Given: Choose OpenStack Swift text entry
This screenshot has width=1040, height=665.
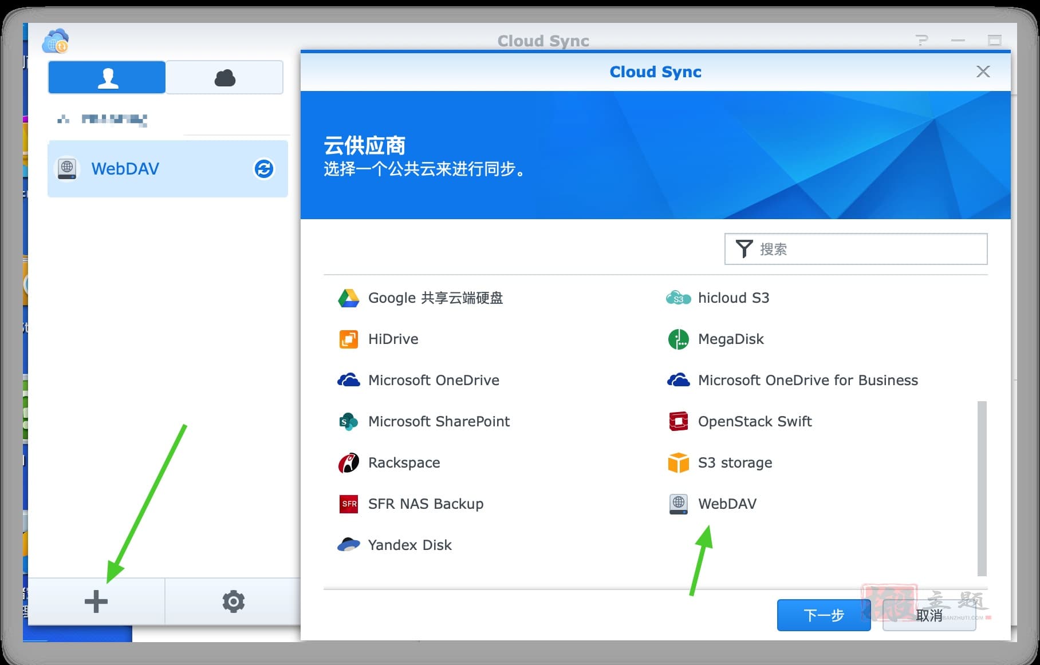Looking at the screenshot, I should [755, 422].
